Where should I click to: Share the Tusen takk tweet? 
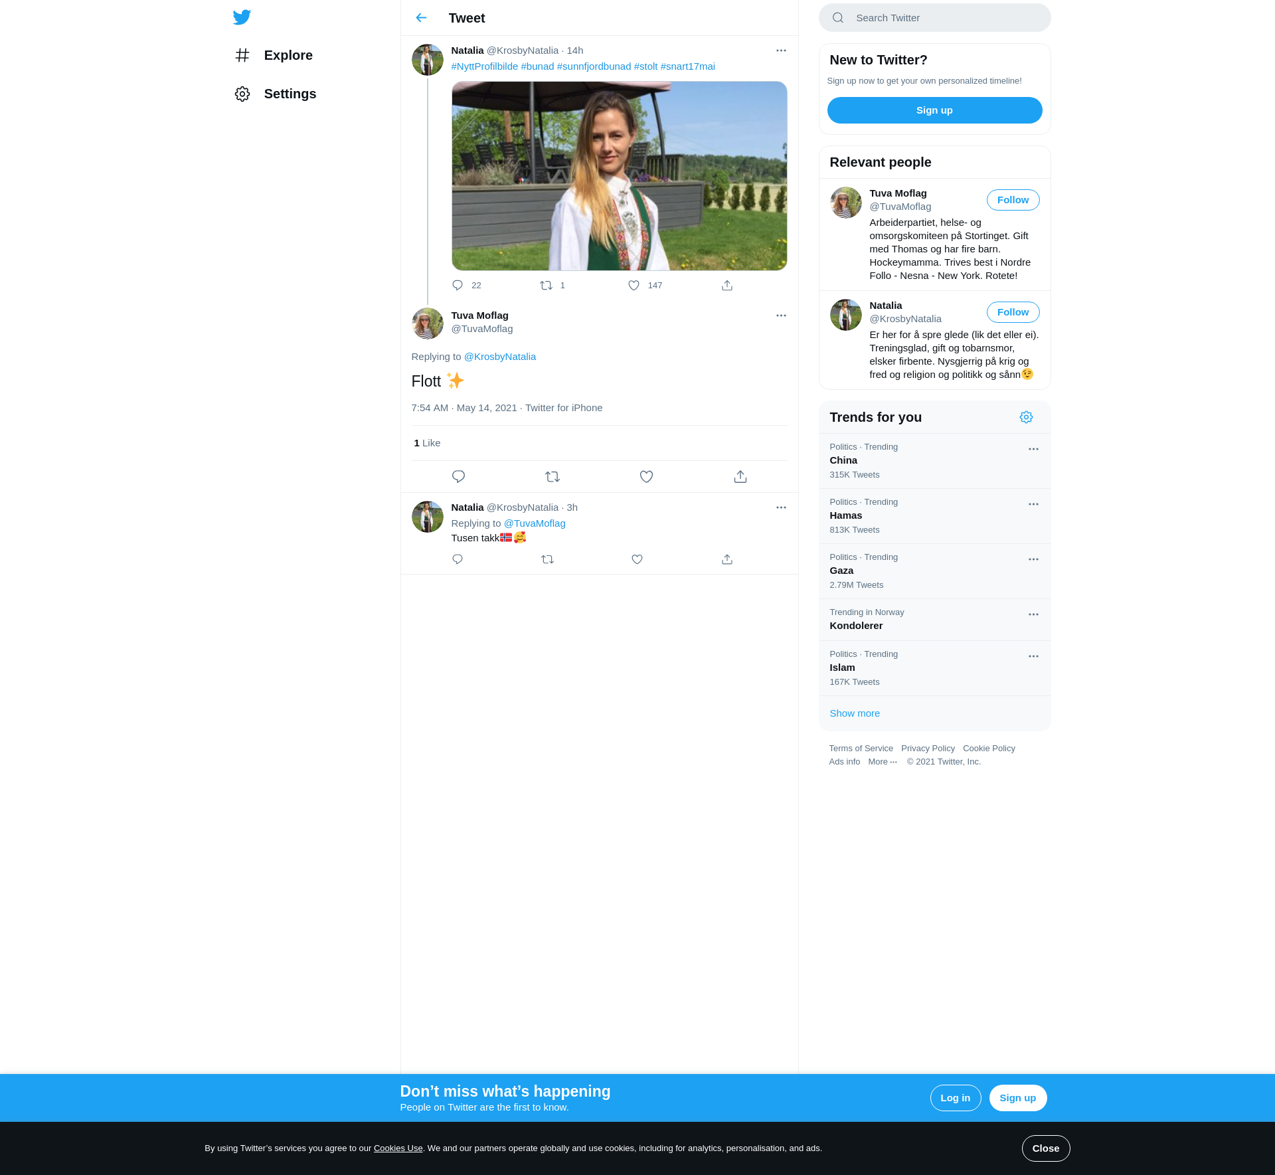(x=727, y=559)
